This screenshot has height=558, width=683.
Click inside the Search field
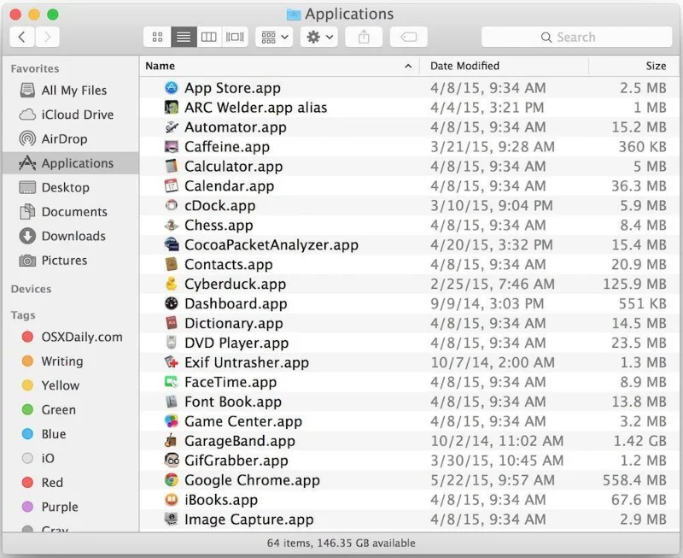pyautogui.click(x=576, y=37)
